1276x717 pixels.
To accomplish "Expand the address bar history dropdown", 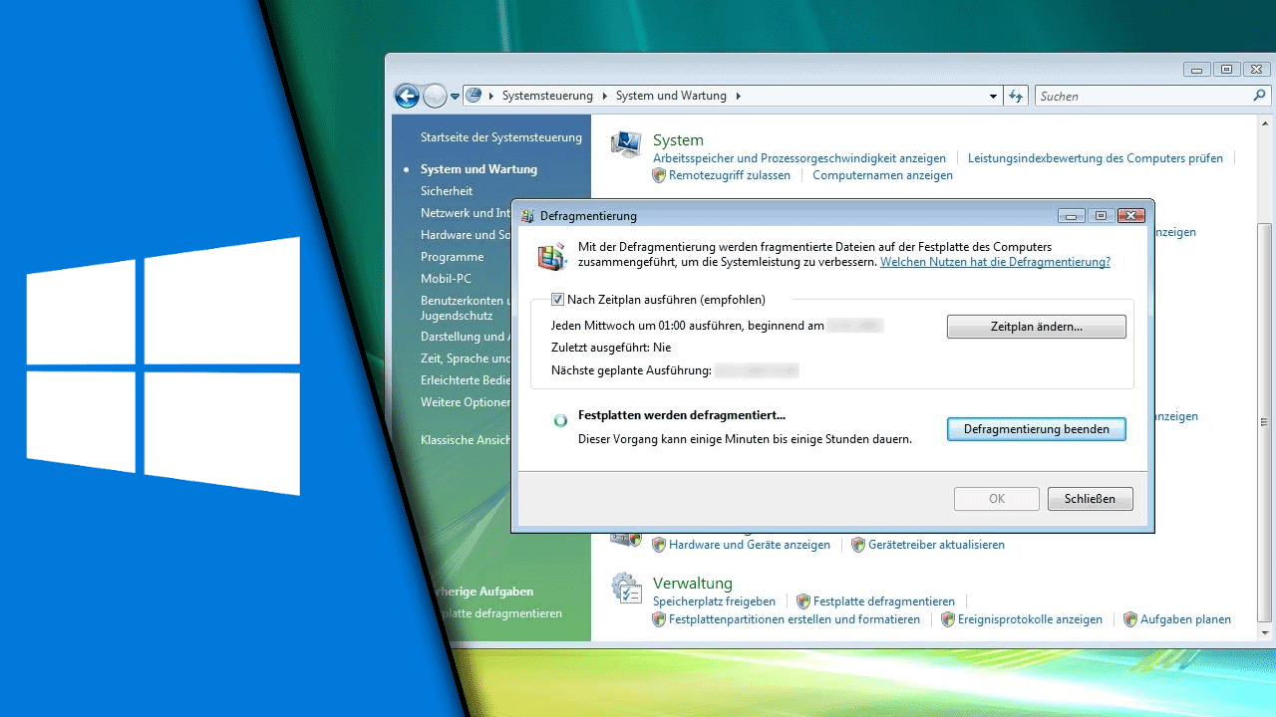I will coord(993,97).
